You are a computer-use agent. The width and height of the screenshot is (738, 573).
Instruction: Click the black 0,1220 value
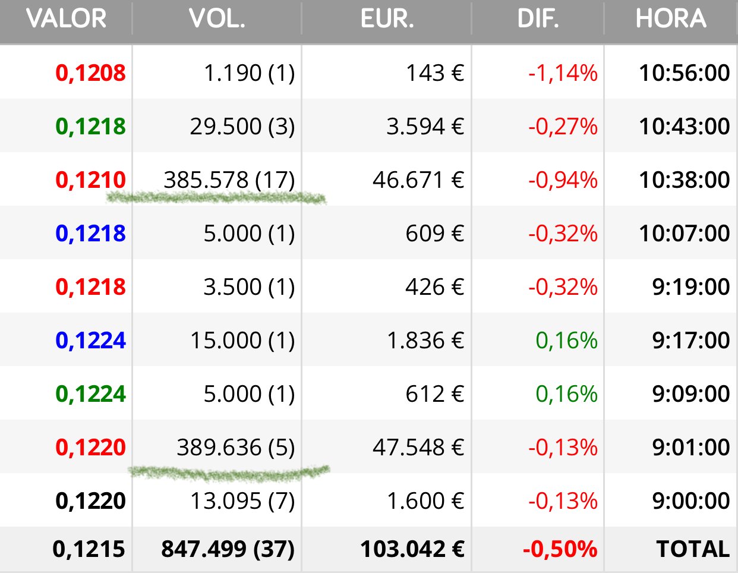click(90, 500)
